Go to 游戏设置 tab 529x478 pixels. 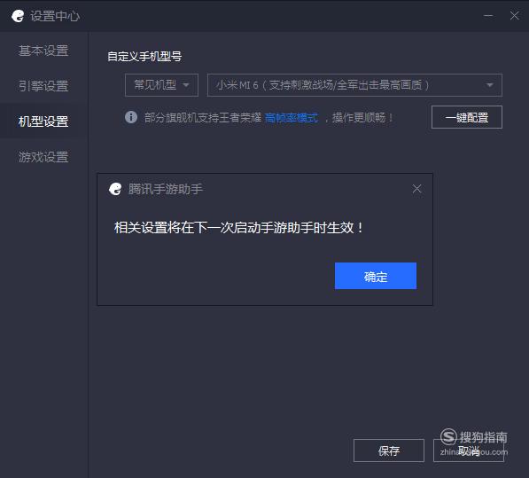coord(43,157)
